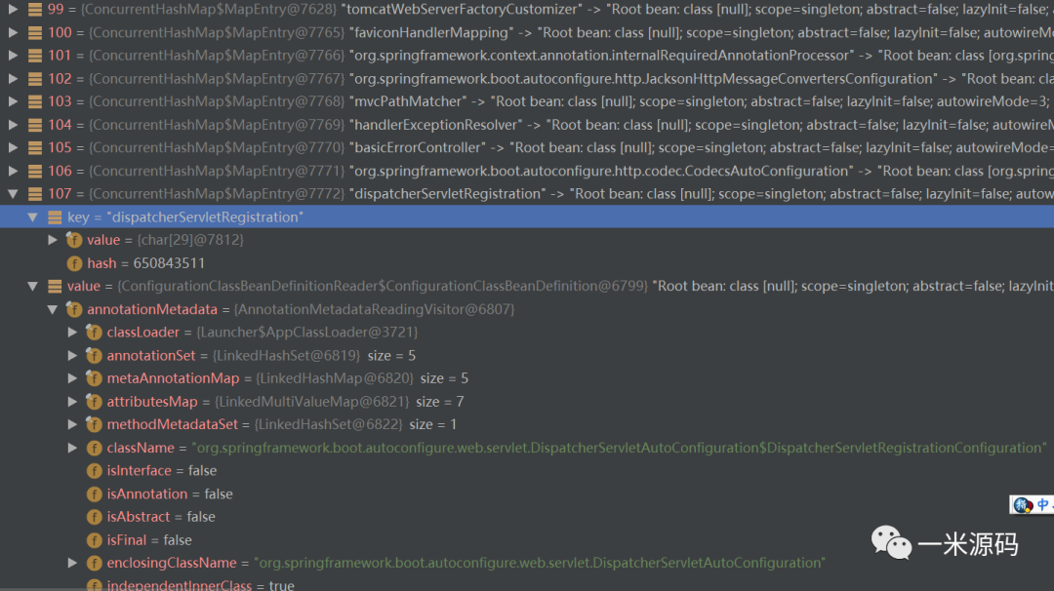Expand the className field node
This screenshot has width=1054, height=591.
72,448
